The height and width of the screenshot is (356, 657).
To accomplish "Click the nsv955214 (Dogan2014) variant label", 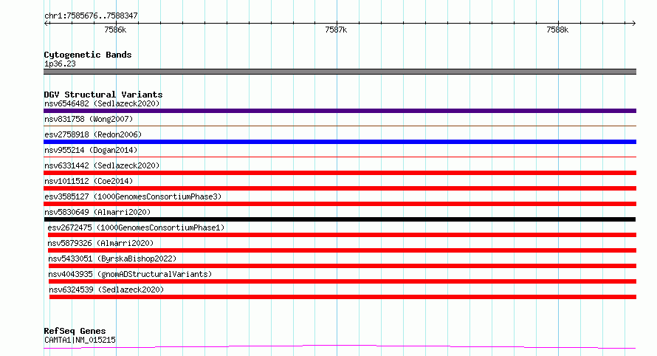I will coord(91,150).
